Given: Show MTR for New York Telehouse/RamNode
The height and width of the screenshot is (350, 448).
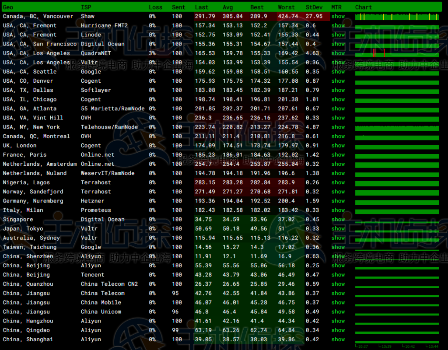Looking at the screenshot, I should click(x=338, y=127).
